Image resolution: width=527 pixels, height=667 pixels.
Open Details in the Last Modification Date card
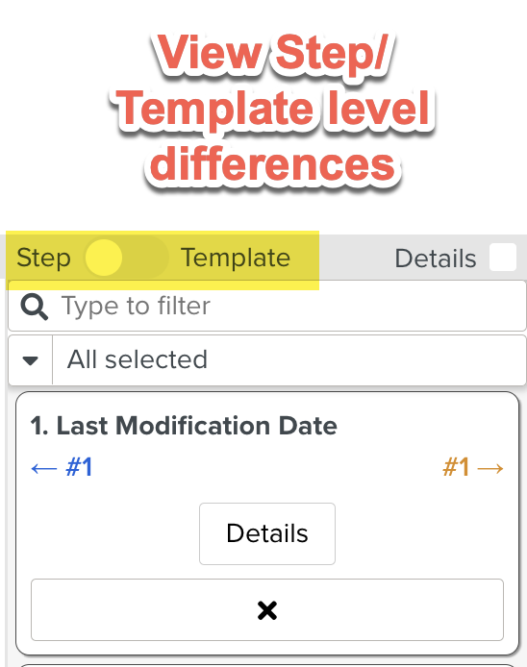click(267, 533)
